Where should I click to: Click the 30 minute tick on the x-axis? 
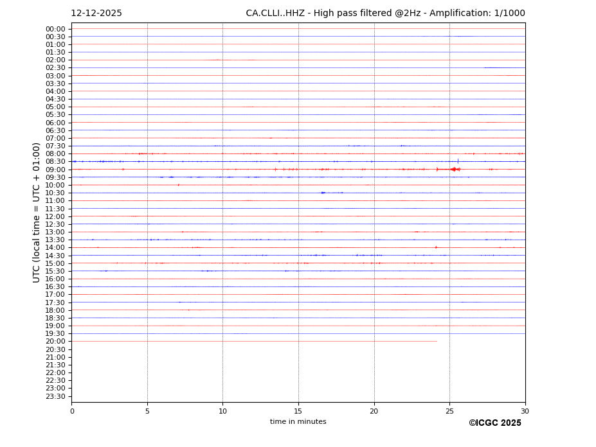[x=525, y=410]
